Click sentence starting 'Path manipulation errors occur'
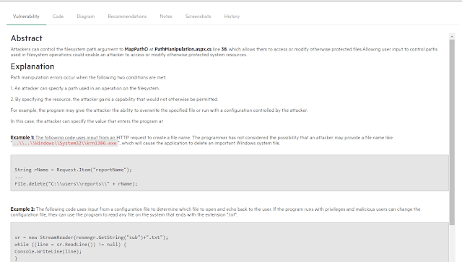Screen dimensions: 462x262 click(88, 77)
